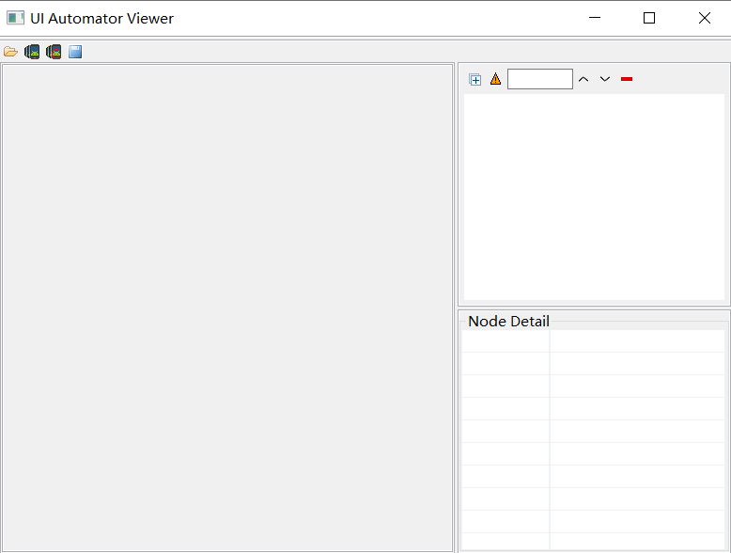
Task: Open a saved UI dump folder icon
Action: [10, 52]
